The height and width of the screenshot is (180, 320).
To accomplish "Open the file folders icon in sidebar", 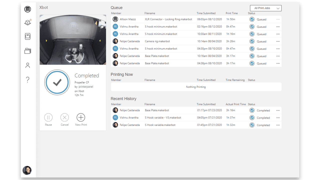I will pyautogui.click(x=27, y=51).
